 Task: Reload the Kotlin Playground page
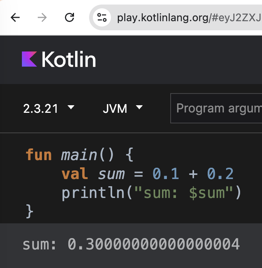pos(69,17)
